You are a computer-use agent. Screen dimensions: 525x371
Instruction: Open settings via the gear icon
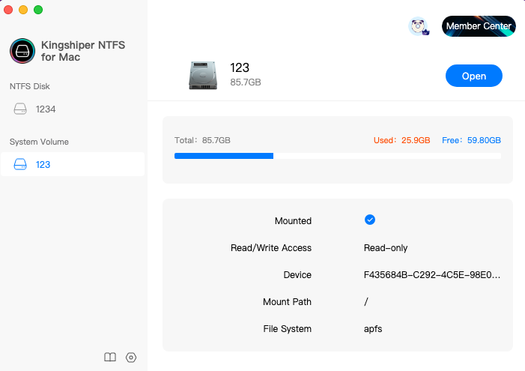click(x=131, y=358)
